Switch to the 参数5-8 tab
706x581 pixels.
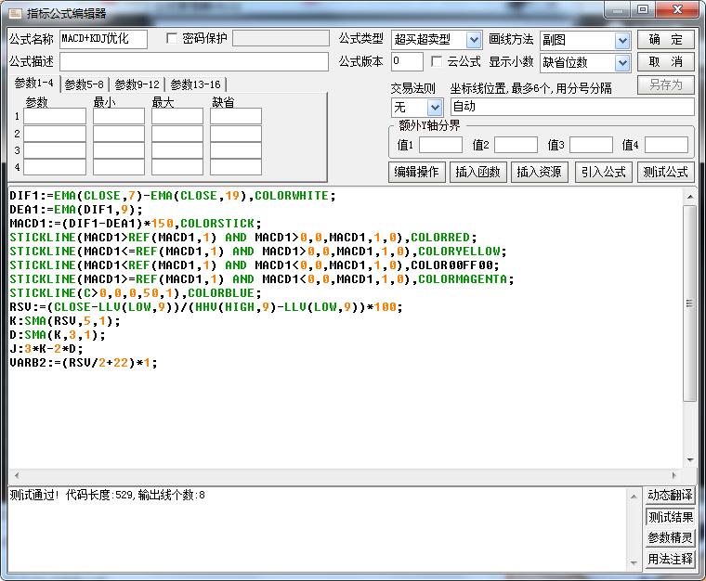point(85,84)
